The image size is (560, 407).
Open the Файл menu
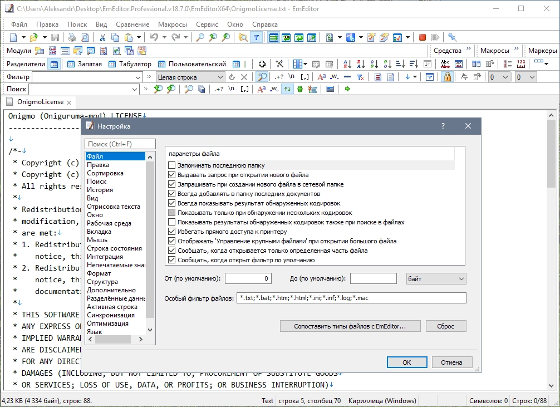click(19, 24)
